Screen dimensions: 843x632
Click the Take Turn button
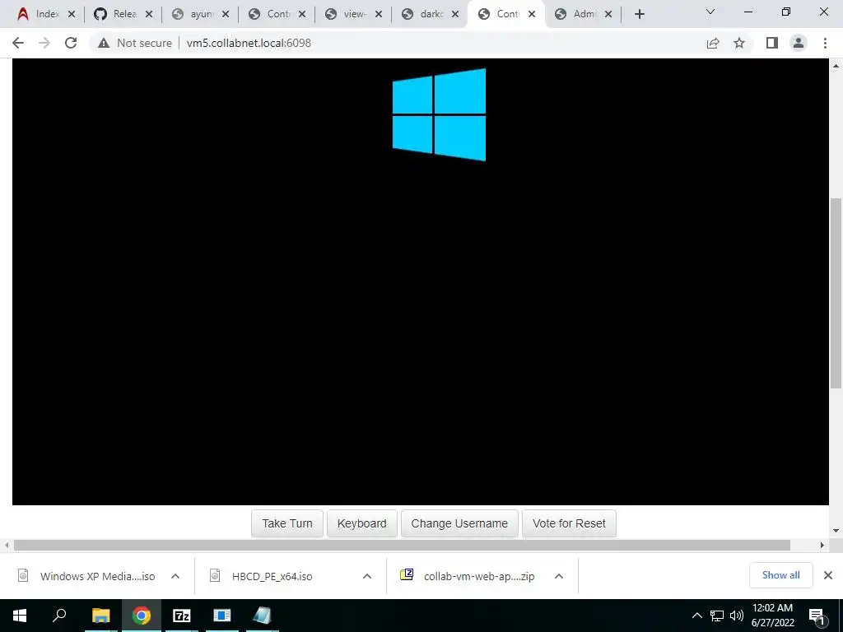click(287, 523)
